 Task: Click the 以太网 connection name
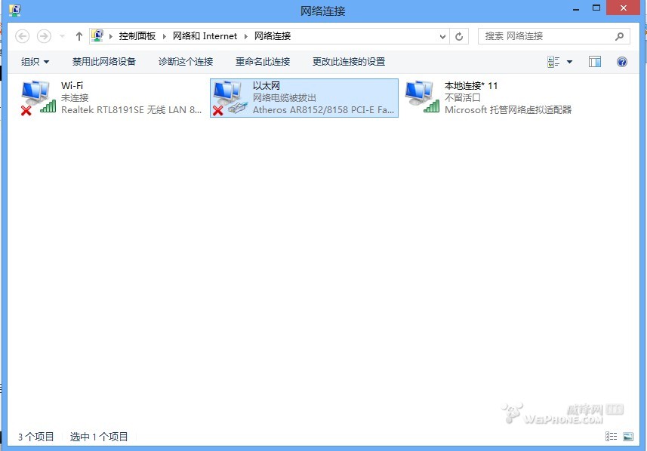point(267,86)
